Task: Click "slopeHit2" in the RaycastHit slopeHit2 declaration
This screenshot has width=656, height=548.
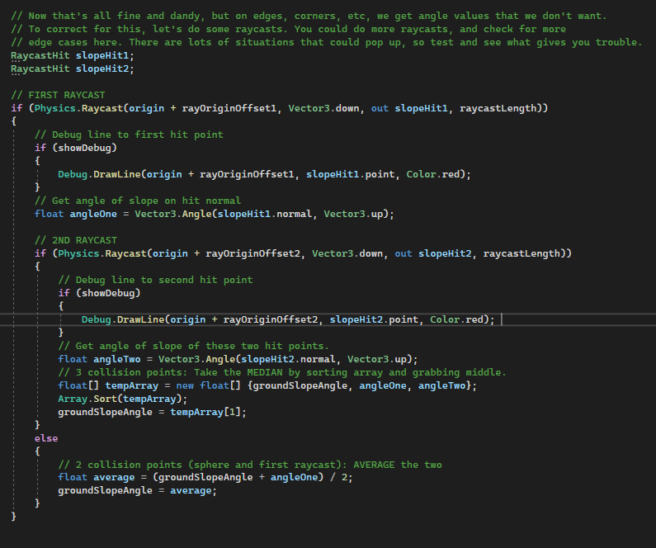Action: pos(102,68)
